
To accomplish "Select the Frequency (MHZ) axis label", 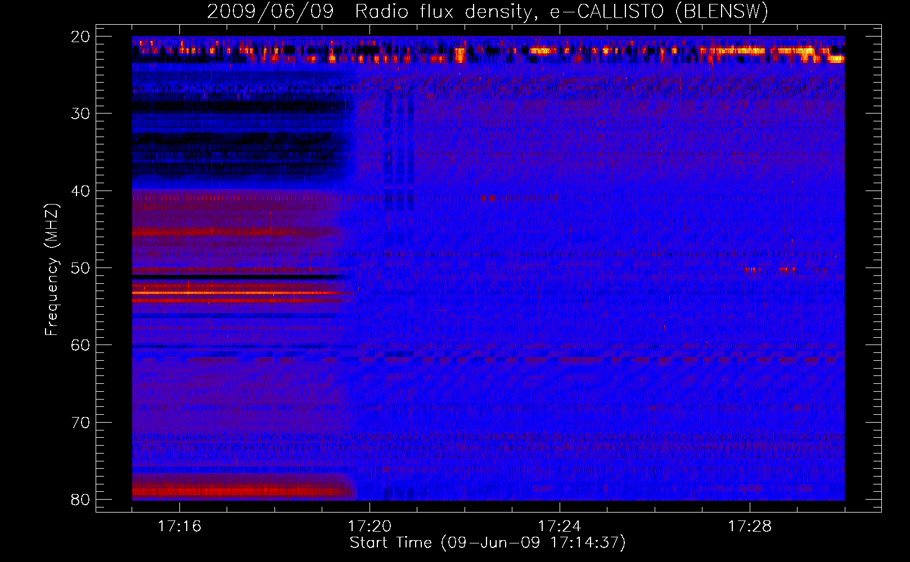I will click(52, 270).
